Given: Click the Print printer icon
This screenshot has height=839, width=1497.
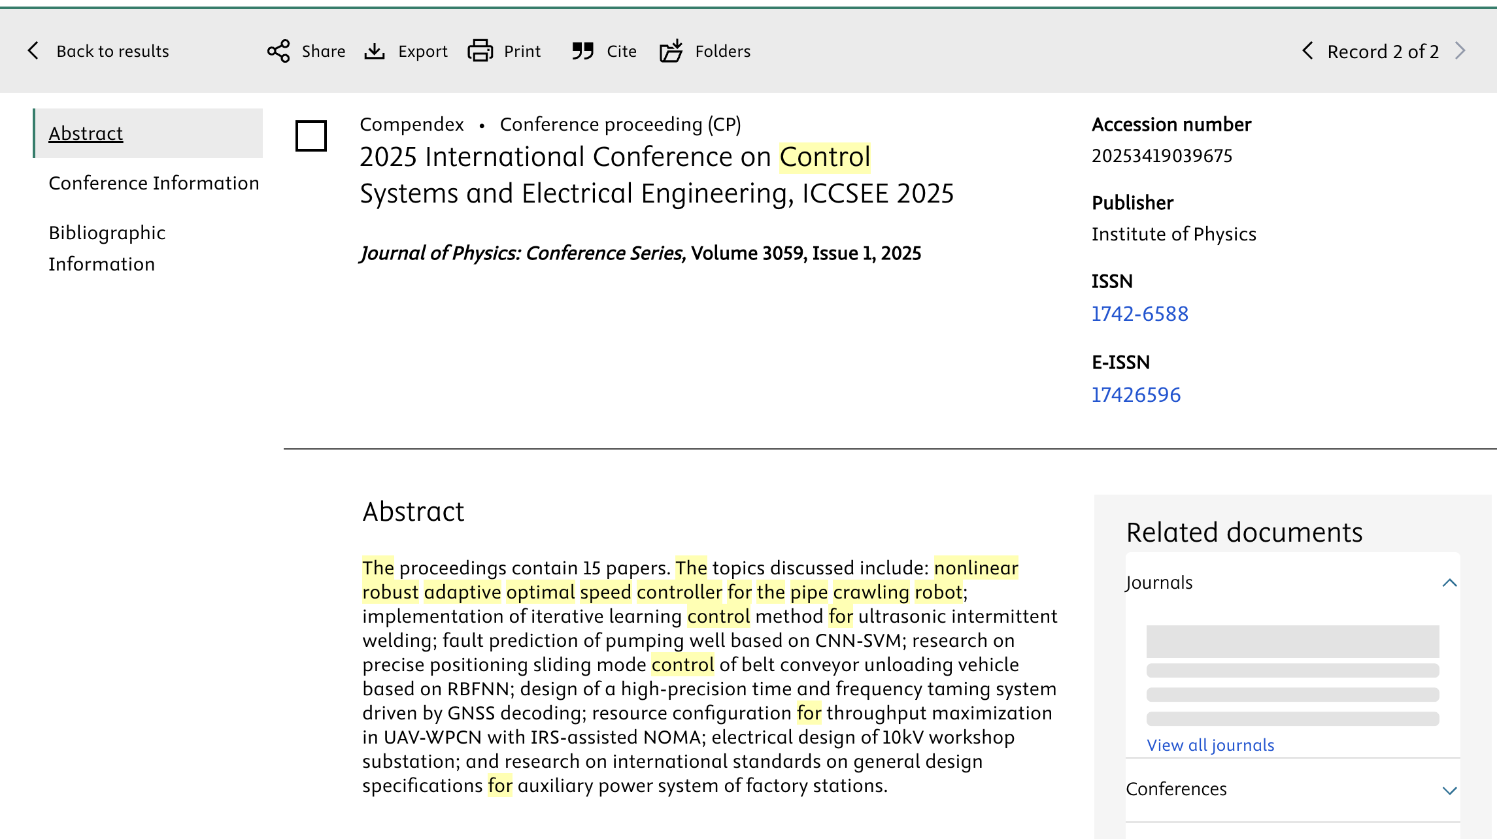Looking at the screenshot, I should pyautogui.click(x=480, y=51).
